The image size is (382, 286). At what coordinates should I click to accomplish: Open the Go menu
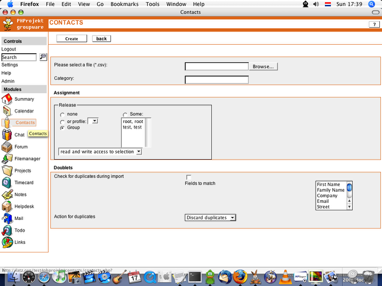click(100, 4)
